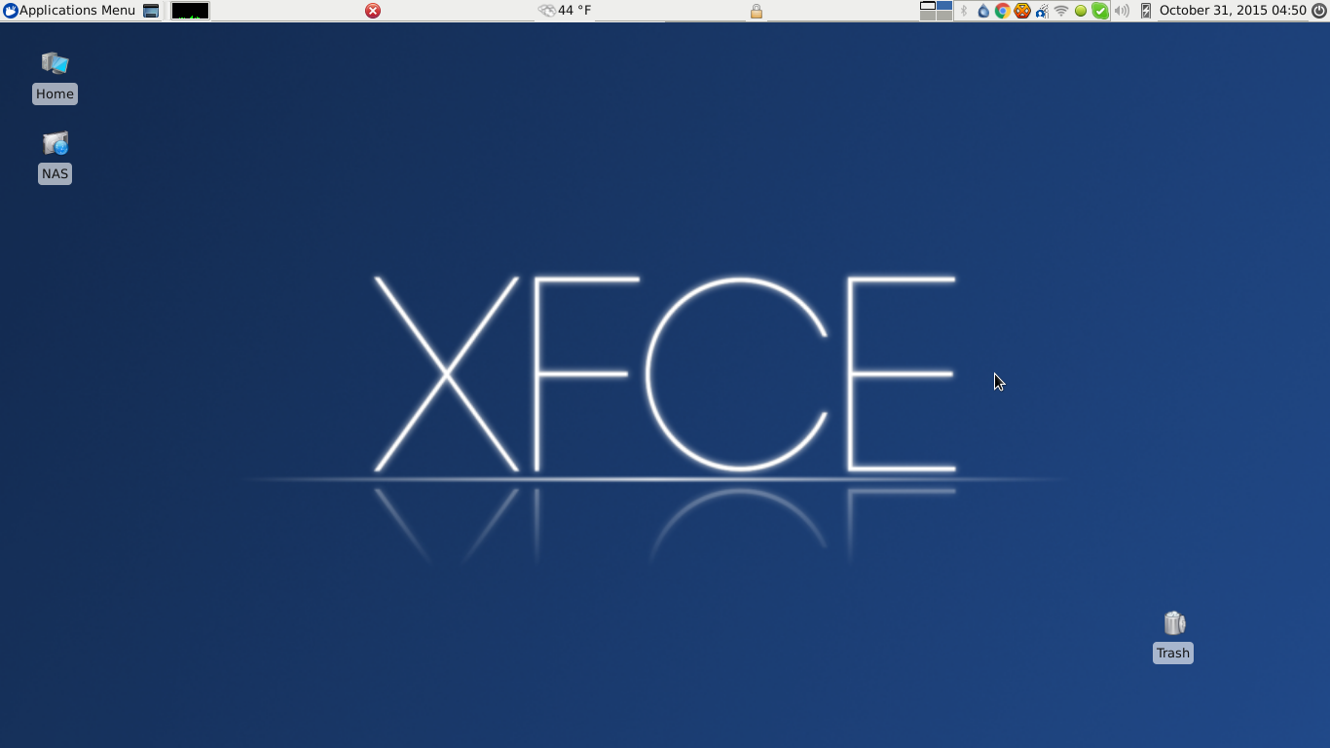Screen dimensions: 1330x748
Task: Click the user-and-signal tray icon beside Wi-Fi
Action: [x=1042, y=11]
